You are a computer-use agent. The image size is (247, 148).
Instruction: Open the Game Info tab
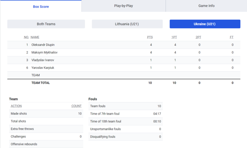pyautogui.click(x=206, y=6)
